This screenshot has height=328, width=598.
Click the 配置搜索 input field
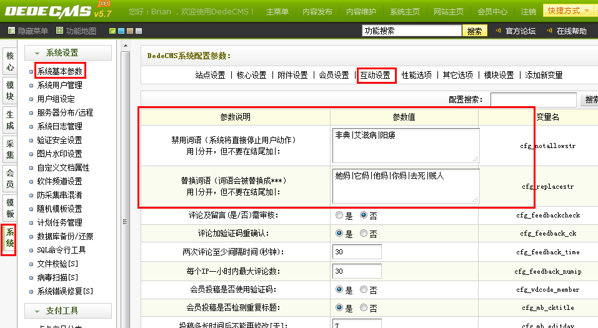(533, 99)
